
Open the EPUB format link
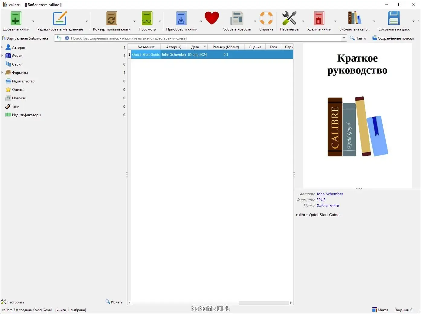pos(321,200)
